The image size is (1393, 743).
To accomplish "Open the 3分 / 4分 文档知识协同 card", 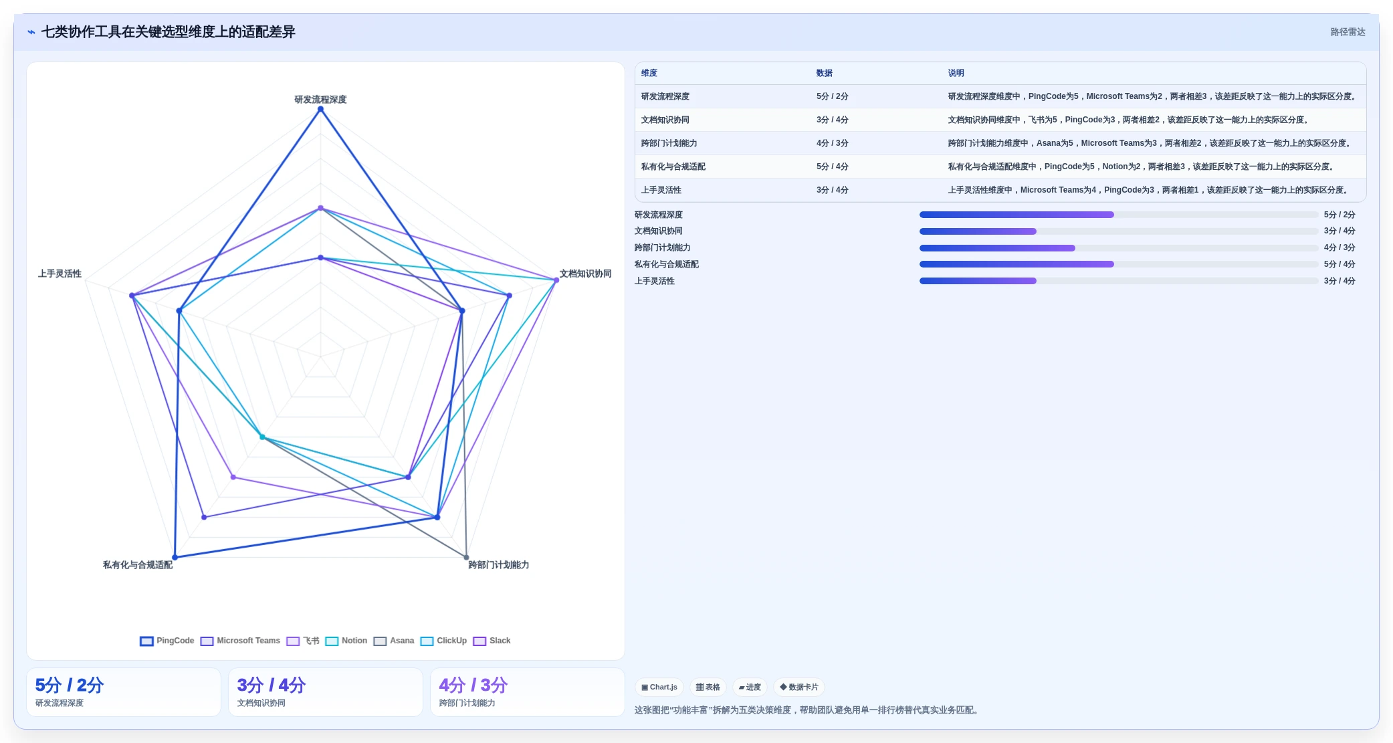I will [x=326, y=692].
